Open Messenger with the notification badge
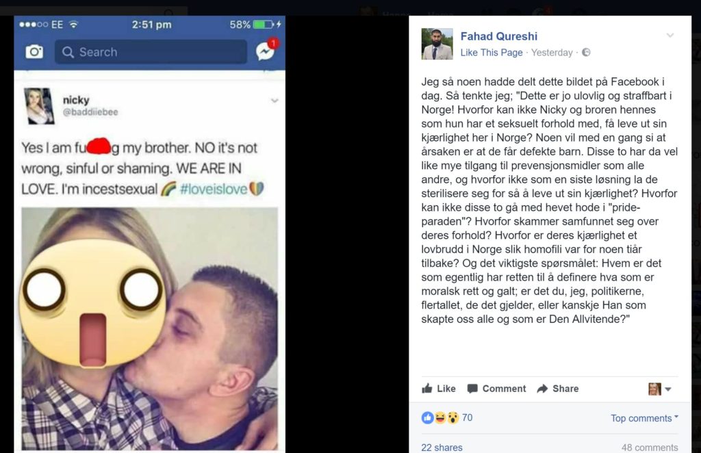Image resolution: width=701 pixels, height=453 pixels. 266,50
